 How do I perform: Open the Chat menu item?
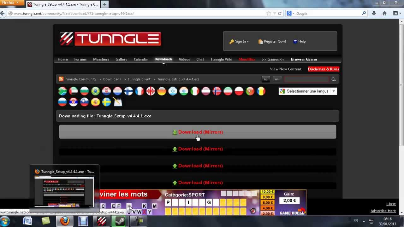[x=200, y=59]
